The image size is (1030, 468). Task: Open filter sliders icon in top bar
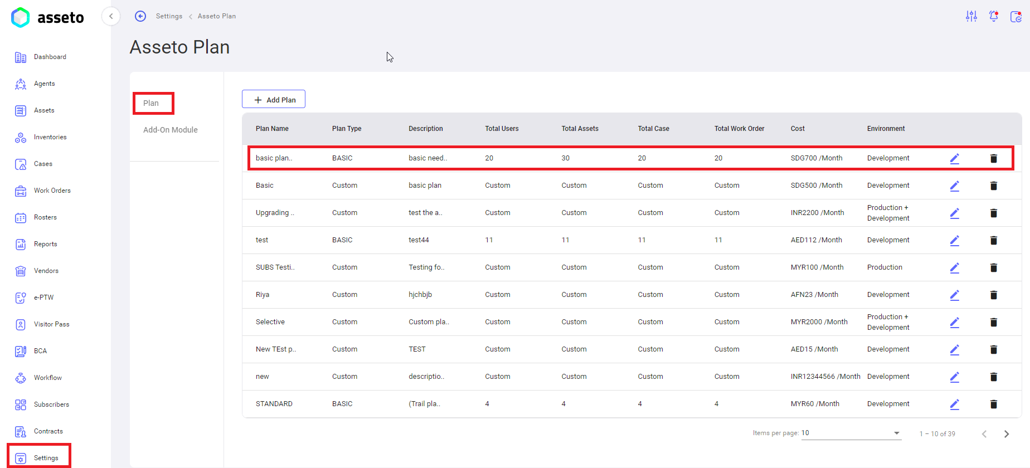coord(971,16)
